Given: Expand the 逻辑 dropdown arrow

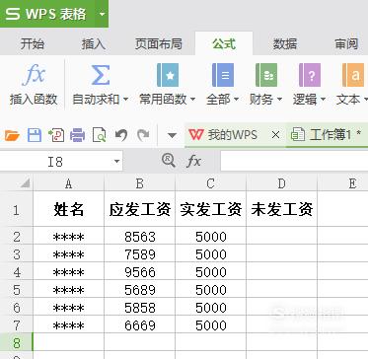Looking at the screenshot, I should 323,99.
